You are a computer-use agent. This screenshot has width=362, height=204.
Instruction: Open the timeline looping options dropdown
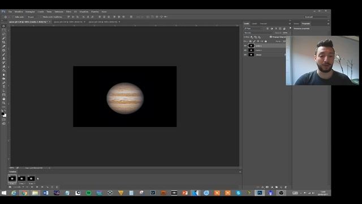coord(19,187)
